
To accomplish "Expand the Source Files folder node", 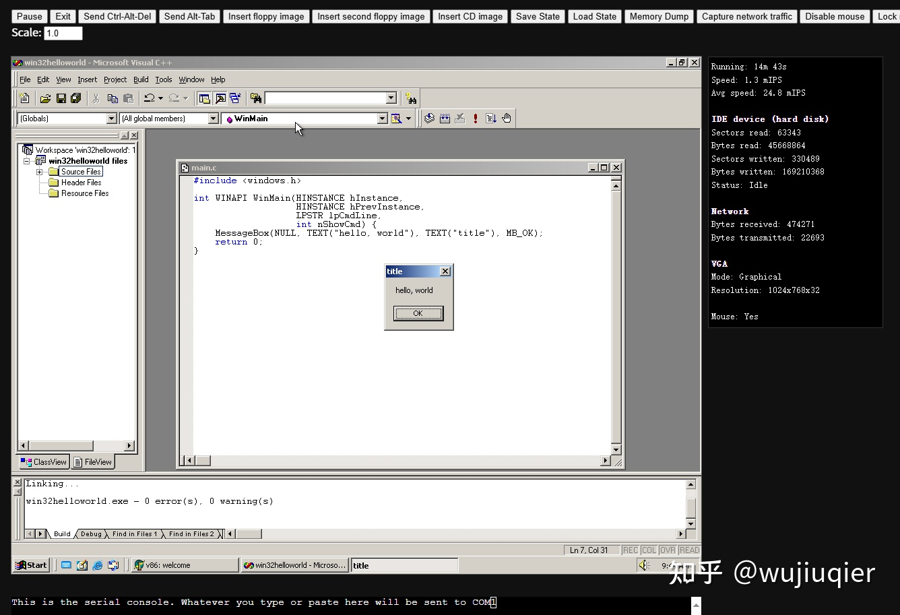I will click(40, 172).
